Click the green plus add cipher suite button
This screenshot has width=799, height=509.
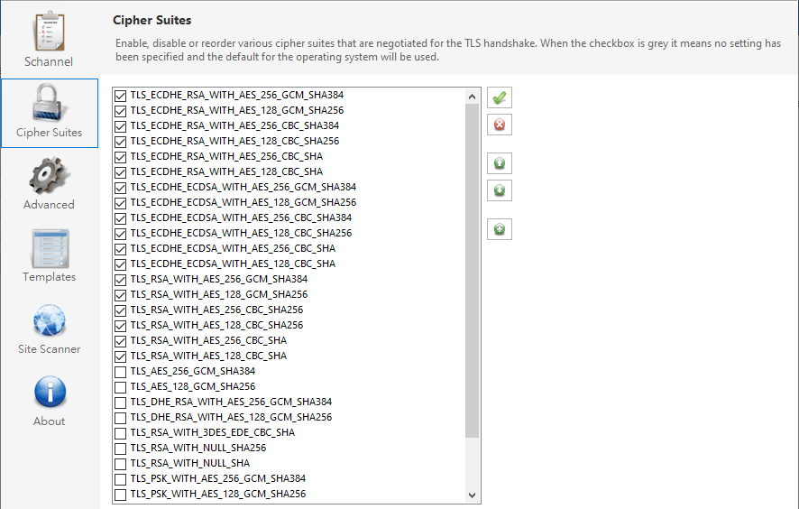pos(499,230)
